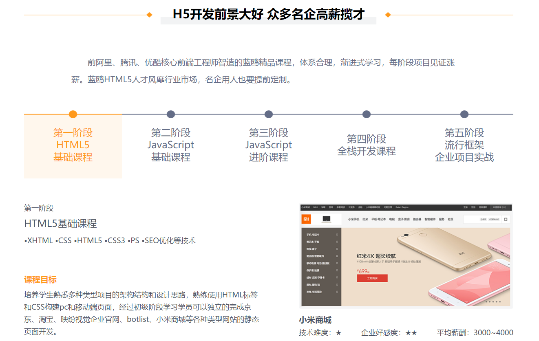539x341 pixels.
Task: Click the 手机 电话卡 sidebar row in the preview
Action: point(322,235)
